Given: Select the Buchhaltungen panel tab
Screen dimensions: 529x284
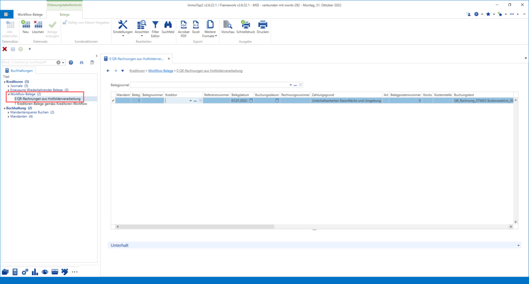Looking at the screenshot, I should pyautogui.click(x=20, y=71).
